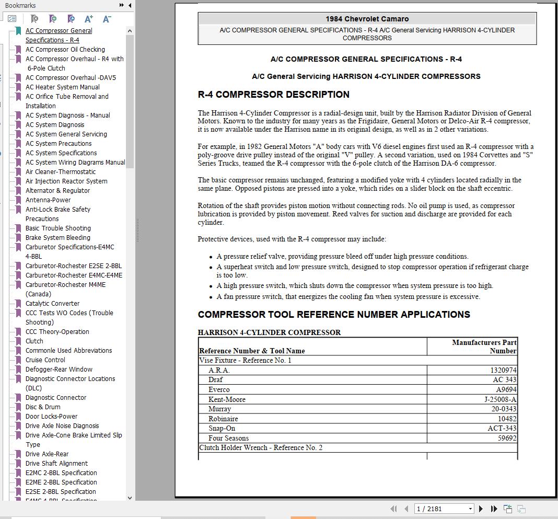This screenshot has width=558, height=519.
Task: Click the bookmark icon beside Catalytic Converter
Action: (x=18, y=304)
